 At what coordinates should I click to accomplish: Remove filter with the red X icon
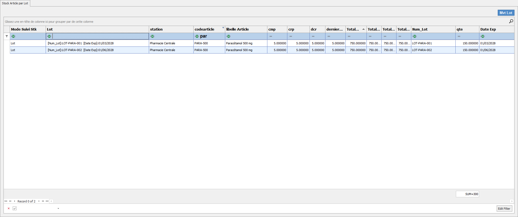point(9,208)
